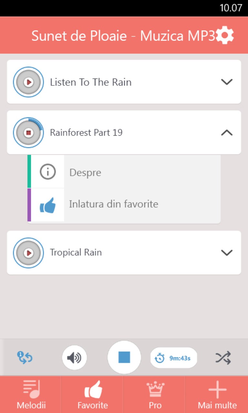Toggle the repeat-one loop mode
Image resolution: width=248 pixels, height=413 pixels.
click(x=25, y=358)
